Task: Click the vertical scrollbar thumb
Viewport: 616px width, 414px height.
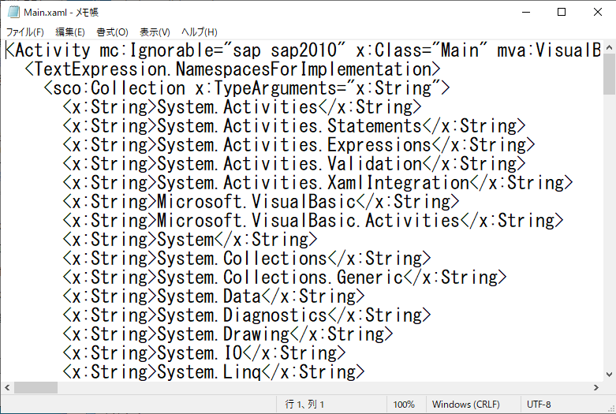Action: (x=609, y=75)
